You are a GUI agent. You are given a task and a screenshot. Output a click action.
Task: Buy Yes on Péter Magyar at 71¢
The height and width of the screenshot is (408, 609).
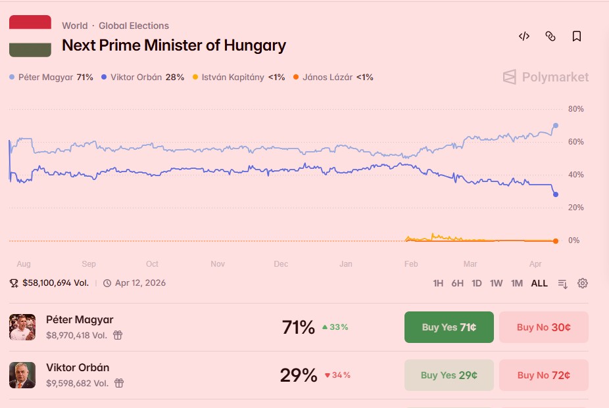pos(449,327)
